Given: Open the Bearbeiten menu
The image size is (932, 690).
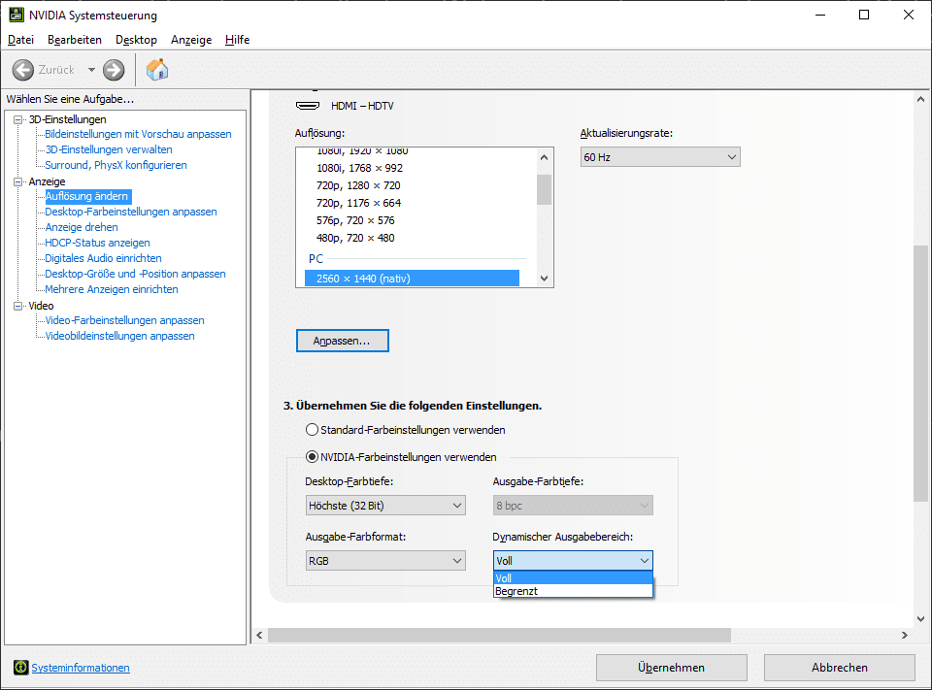Looking at the screenshot, I should click(x=75, y=40).
